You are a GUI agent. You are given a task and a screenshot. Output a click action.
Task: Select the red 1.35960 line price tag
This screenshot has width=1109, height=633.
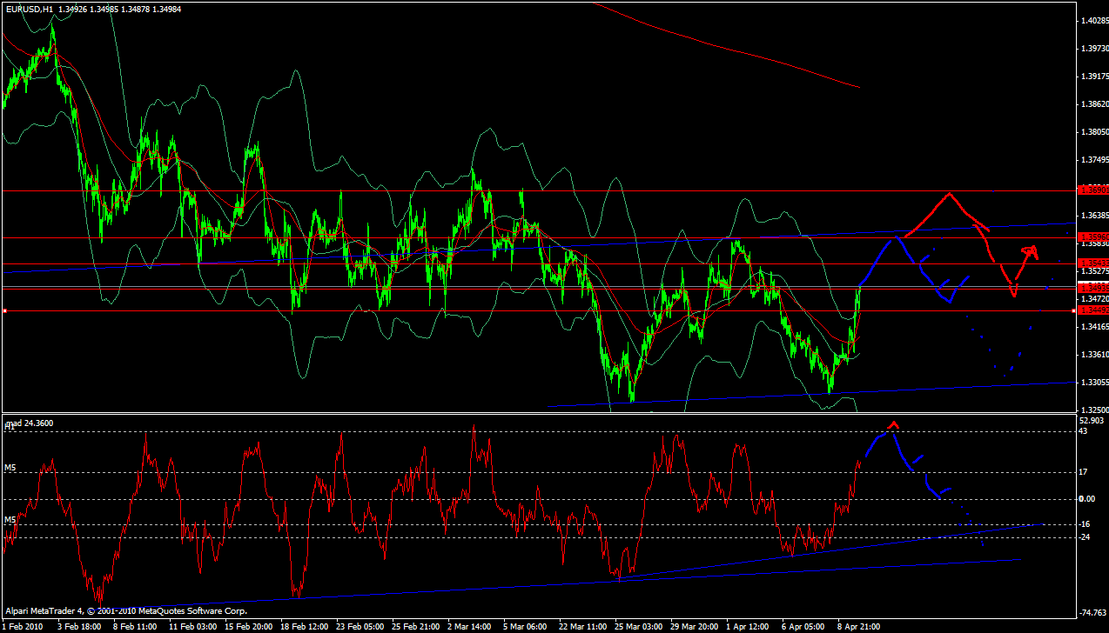(x=1092, y=237)
